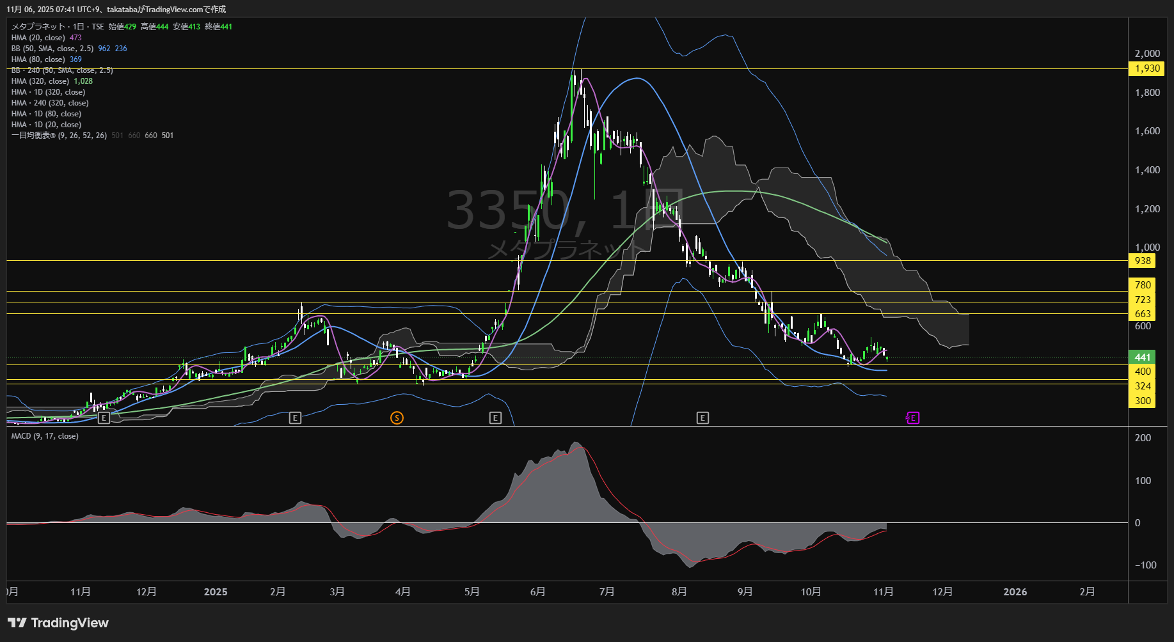Select the 300 price level label
This screenshot has height=642, width=1174.
[1143, 401]
